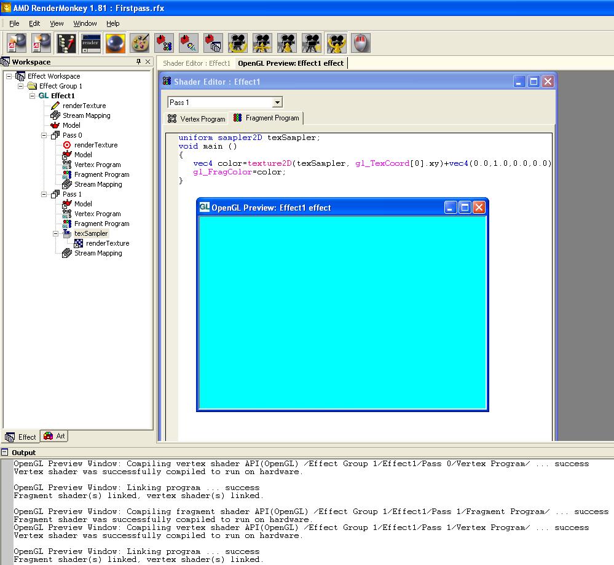Collapse the Pass 1 node
Viewport: 614px width, 565px height.
pos(44,195)
